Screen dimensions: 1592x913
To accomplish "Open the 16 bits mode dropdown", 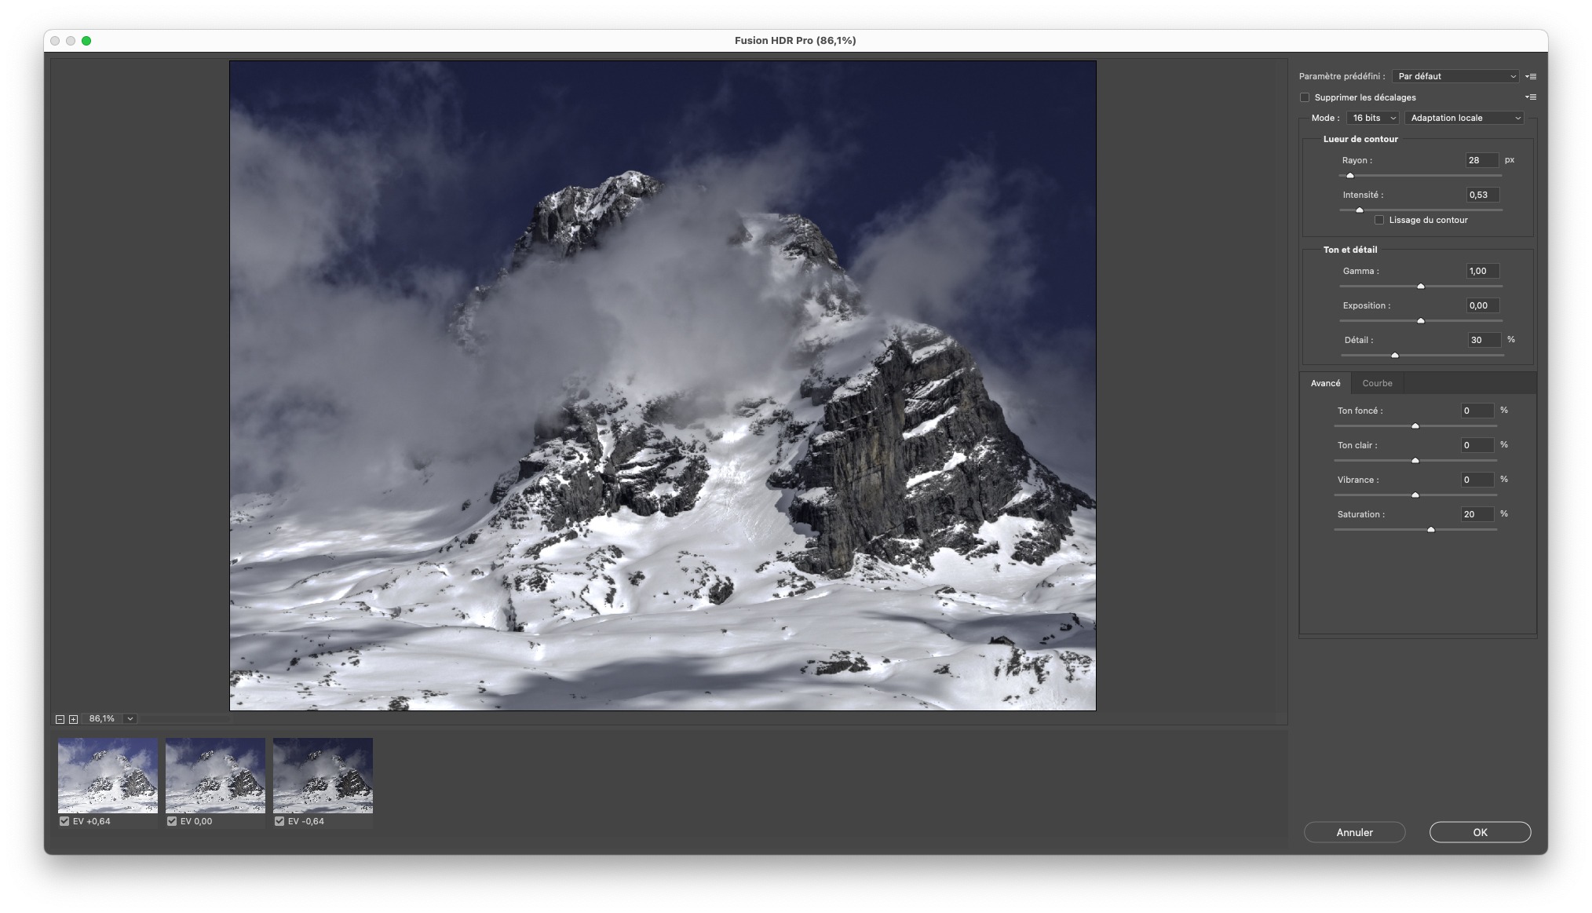I will click(1373, 118).
